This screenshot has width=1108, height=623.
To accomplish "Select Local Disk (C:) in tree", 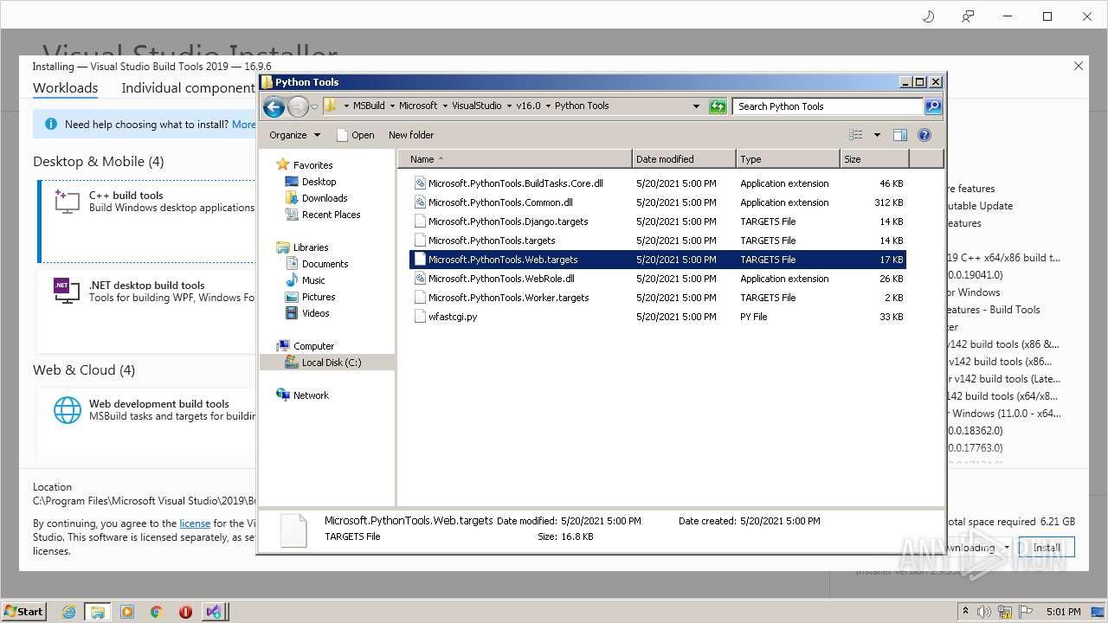I will click(x=332, y=363).
